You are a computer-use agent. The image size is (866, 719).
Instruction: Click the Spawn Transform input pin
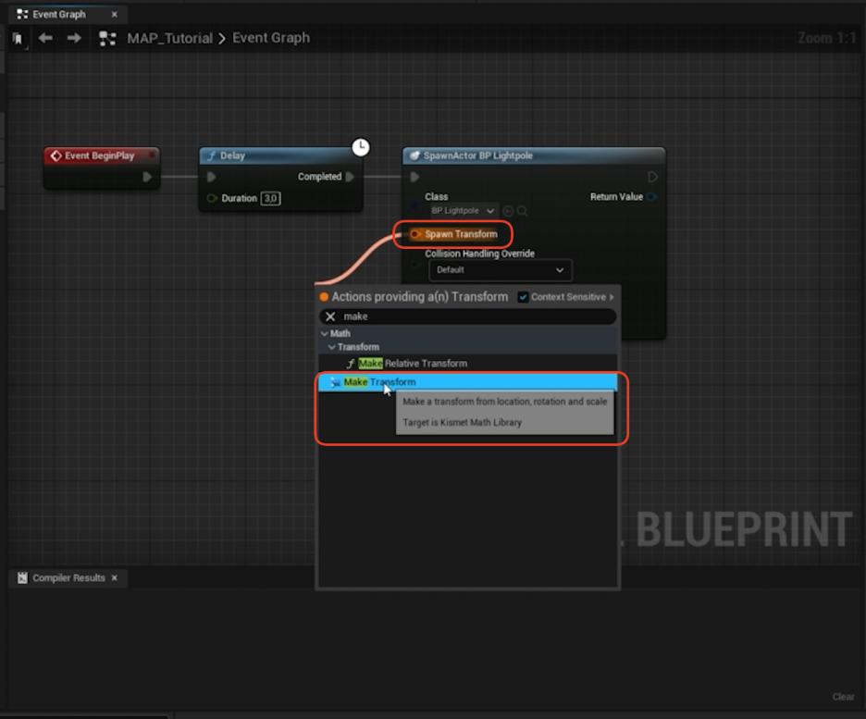414,234
